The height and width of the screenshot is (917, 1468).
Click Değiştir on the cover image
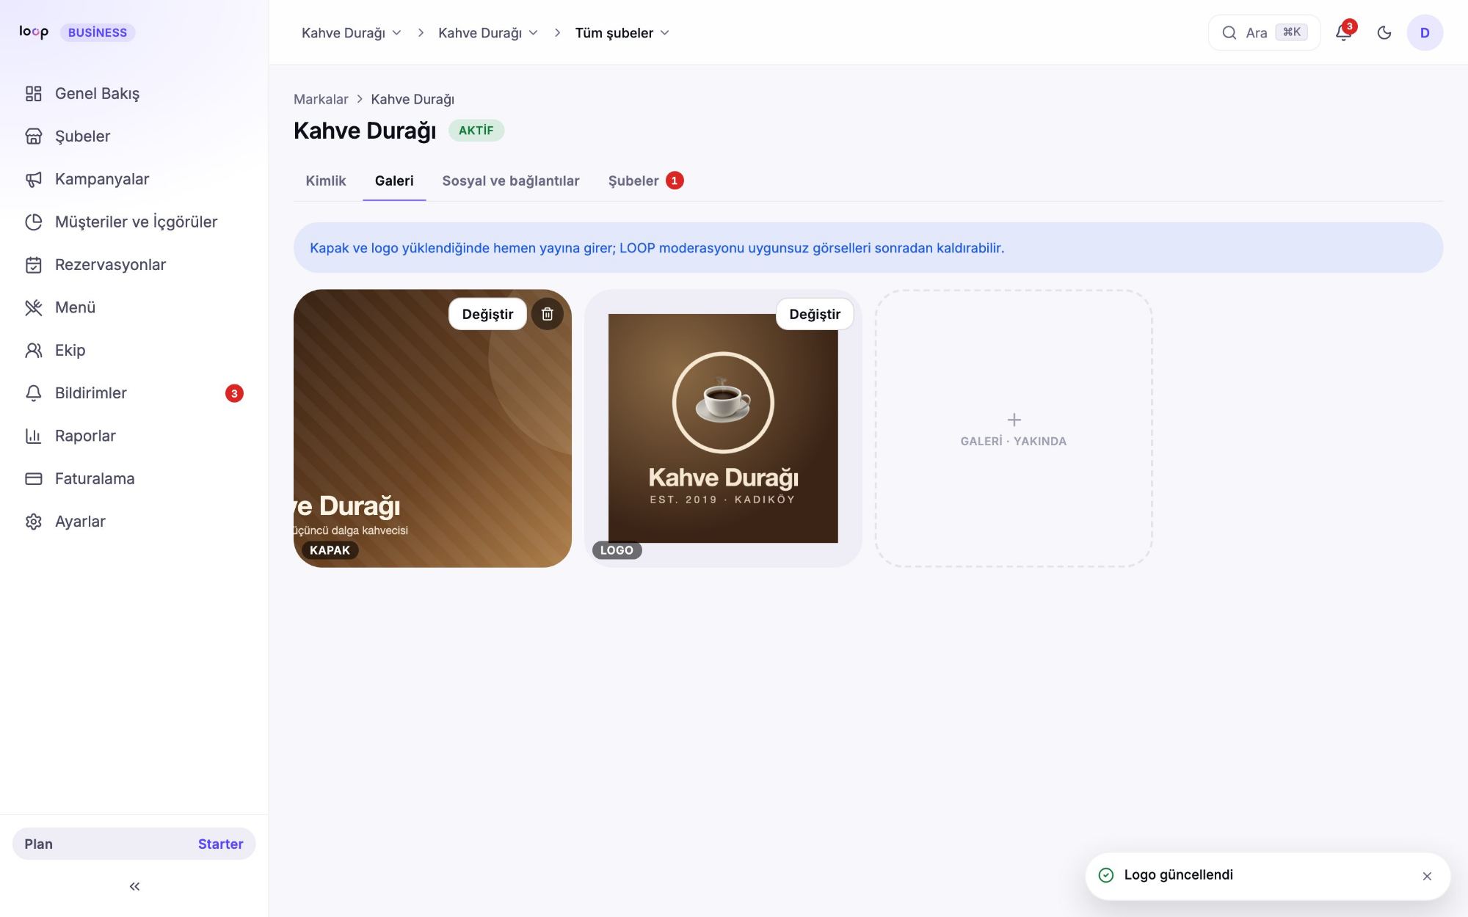pyautogui.click(x=487, y=314)
